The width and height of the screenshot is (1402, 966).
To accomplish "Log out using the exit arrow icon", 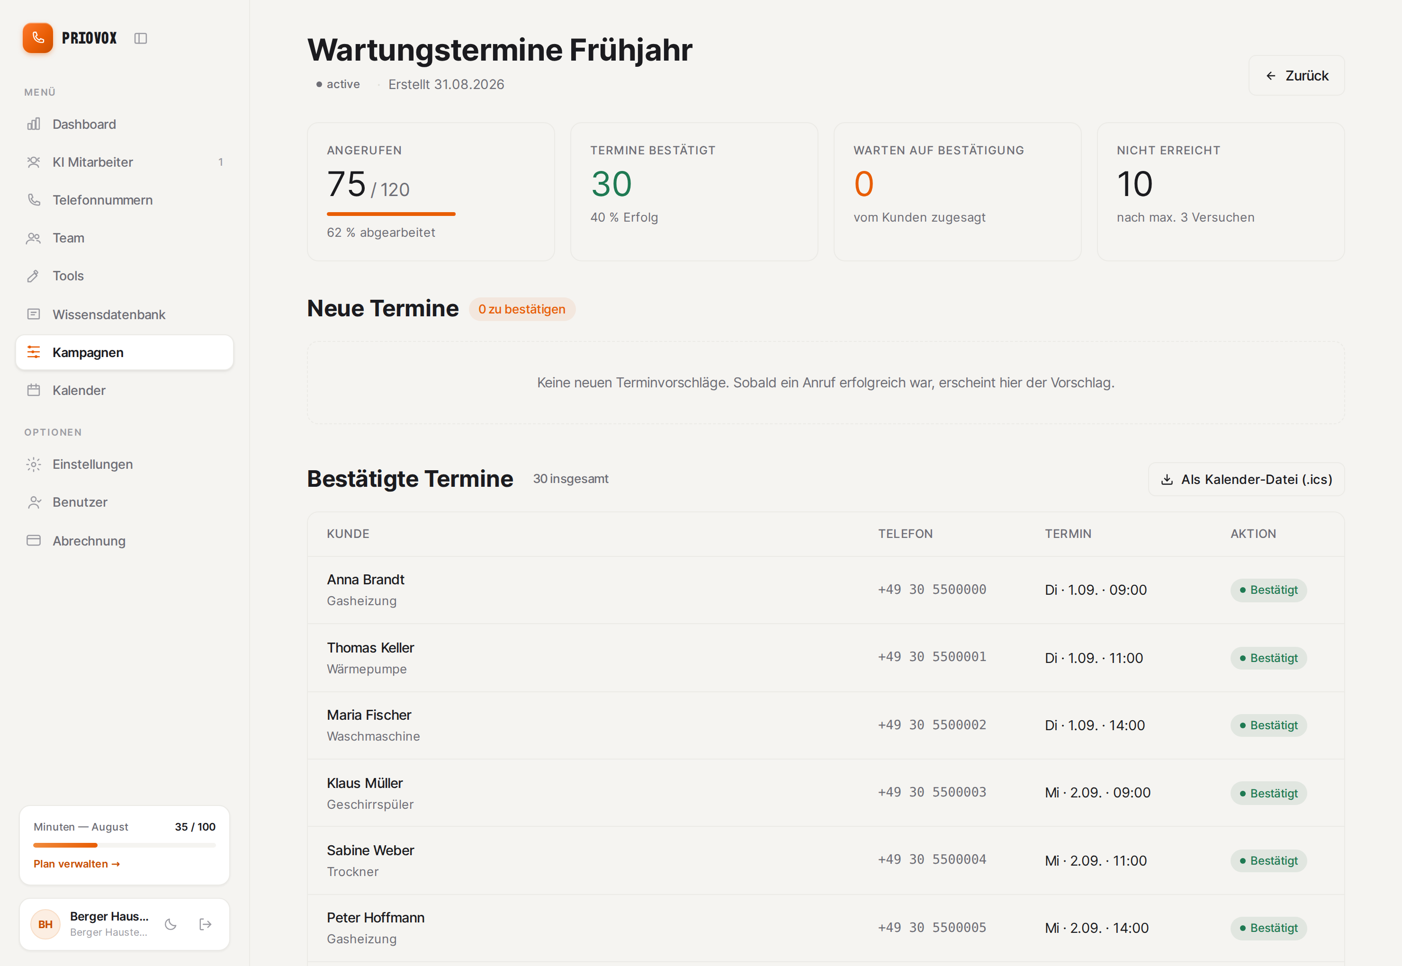I will tap(205, 924).
